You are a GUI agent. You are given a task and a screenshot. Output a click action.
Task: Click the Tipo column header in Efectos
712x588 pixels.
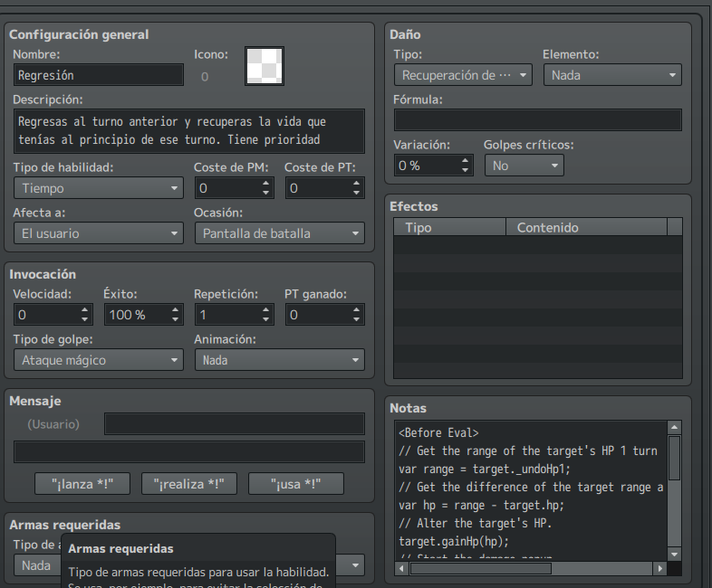(x=449, y=227)
